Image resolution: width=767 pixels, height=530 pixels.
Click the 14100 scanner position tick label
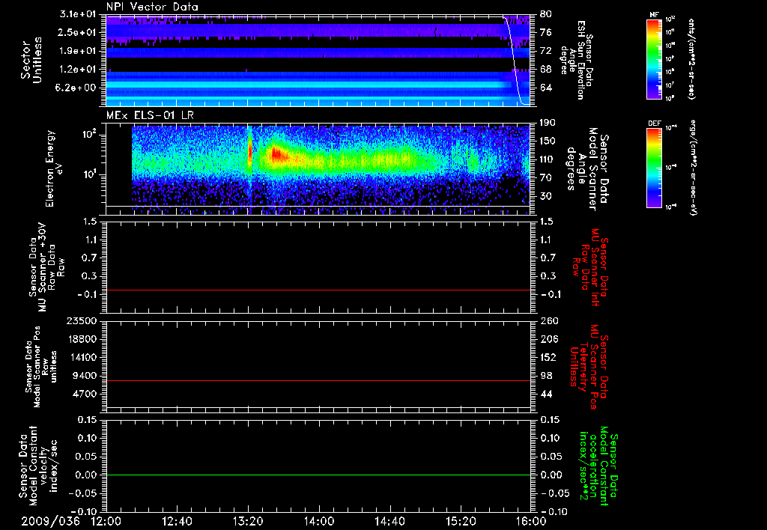coord(82,357)
